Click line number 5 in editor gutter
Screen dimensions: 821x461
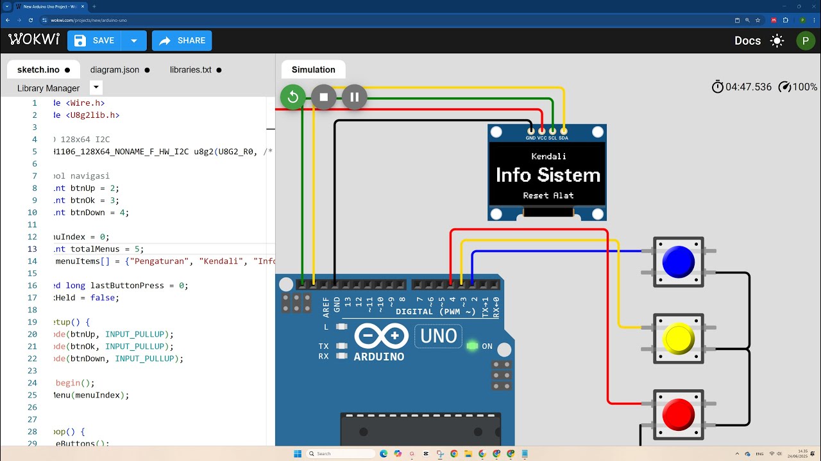(35, 152)
